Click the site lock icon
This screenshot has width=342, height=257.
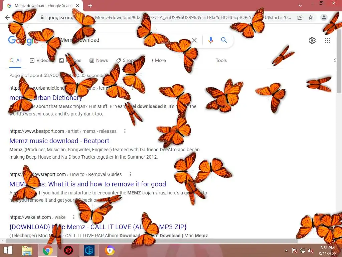tap(42, 17)
